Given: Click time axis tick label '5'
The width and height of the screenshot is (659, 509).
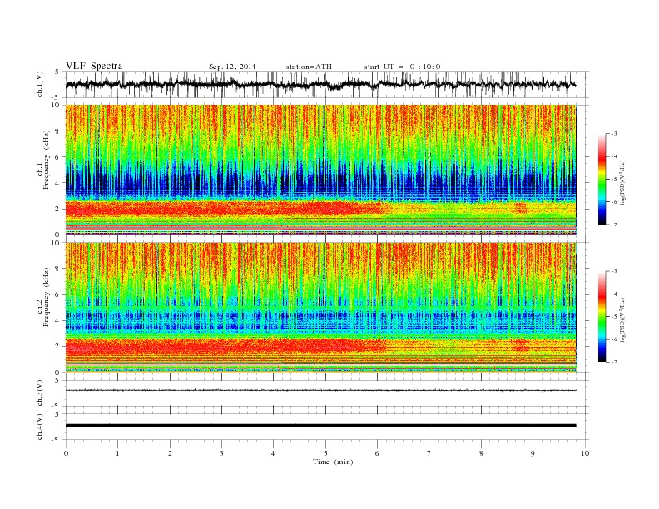Looking at the screenshot, I should point(325,453).
